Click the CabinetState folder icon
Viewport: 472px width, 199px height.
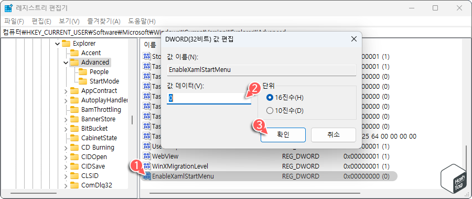coord(74,138)
